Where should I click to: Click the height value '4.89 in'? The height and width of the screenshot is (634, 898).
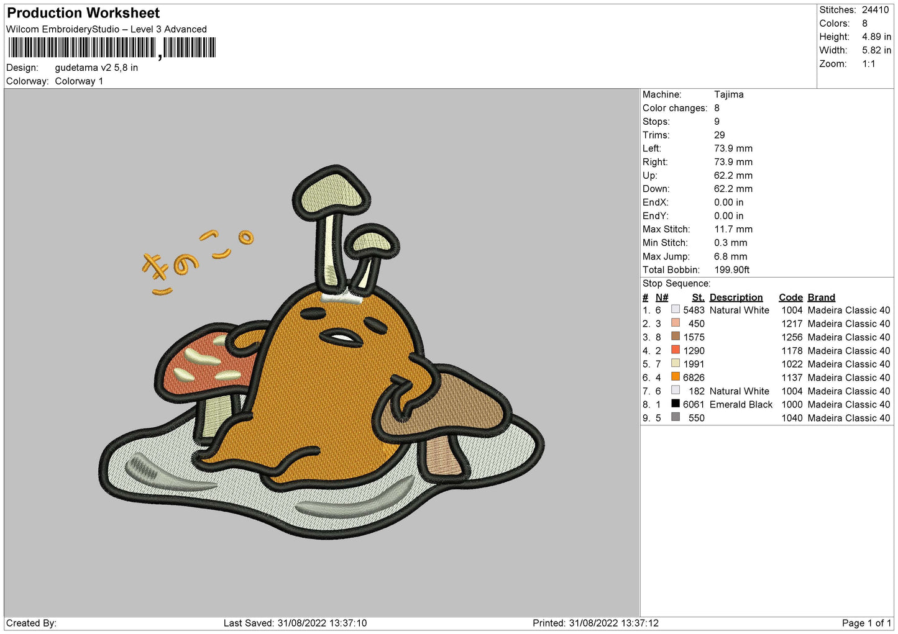pyautogui.click(x=876, y=37)
